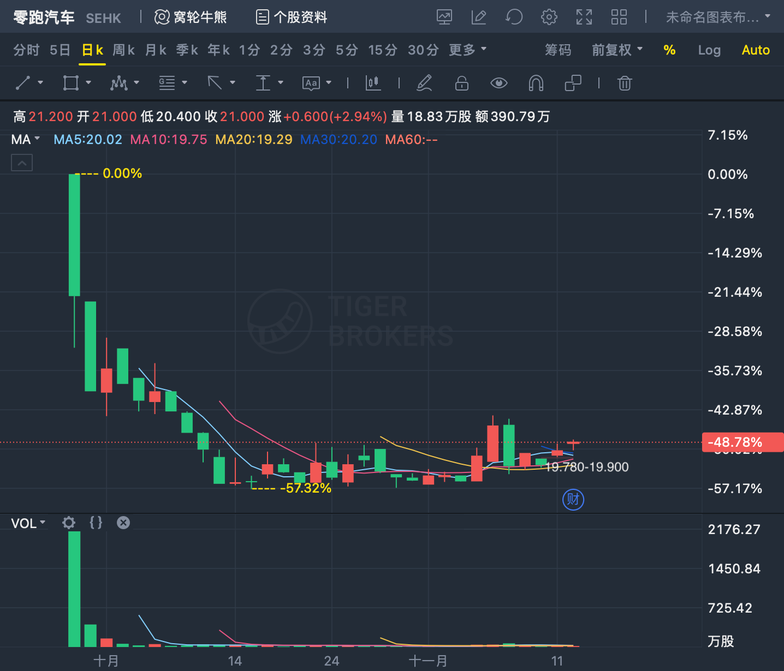Switch to 月k monthly candlestick tab
Viewport: 784px width, 671px height.
pyautogui.click(x=156, y=50)
